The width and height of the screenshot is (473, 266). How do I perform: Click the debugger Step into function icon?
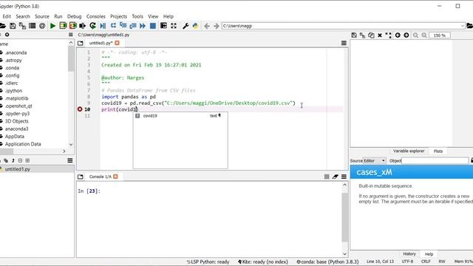[x=123, y=26]
